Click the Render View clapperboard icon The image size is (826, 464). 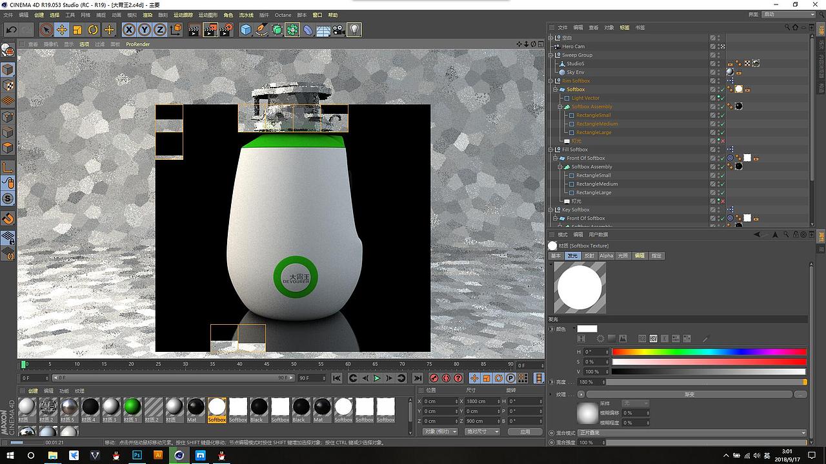pos(194,30)
